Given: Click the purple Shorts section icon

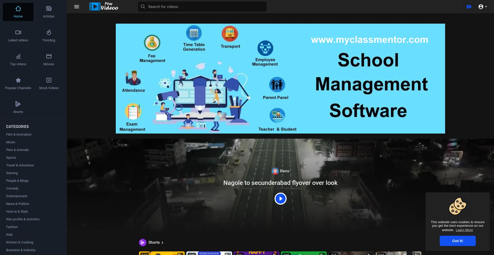Looking at the screenshot, I should point(143,242).
